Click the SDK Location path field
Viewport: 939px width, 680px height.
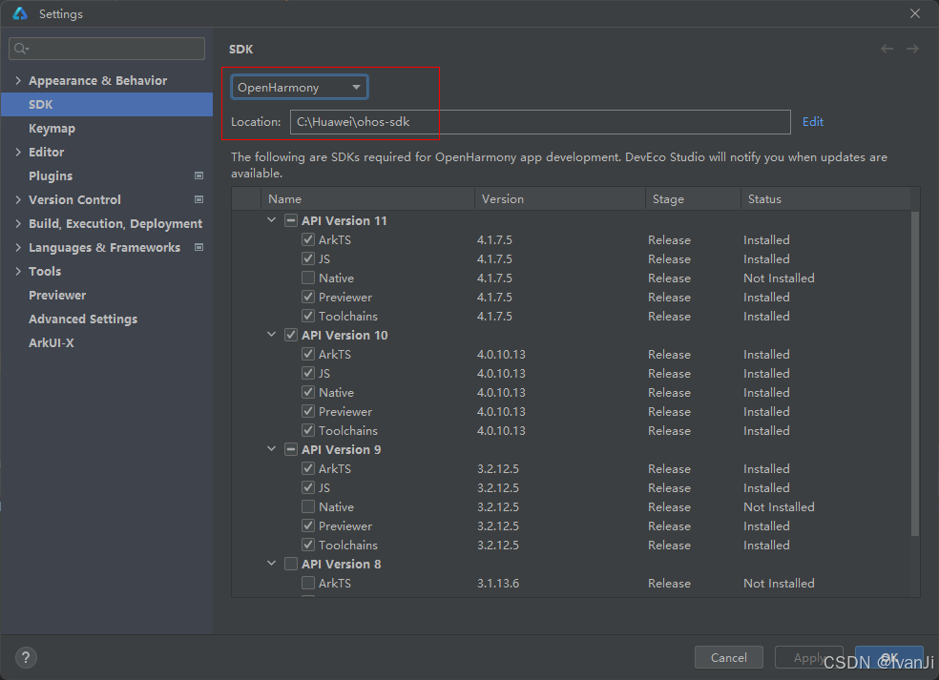[x=540, y=122]
